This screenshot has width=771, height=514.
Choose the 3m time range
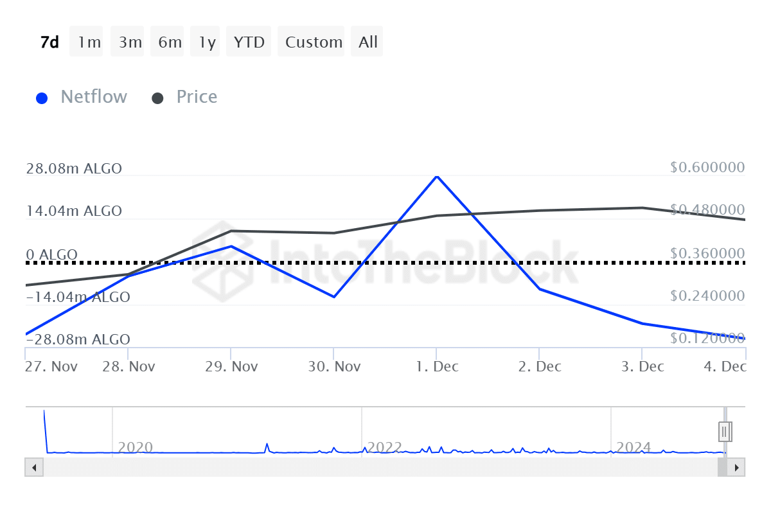(130, 42)
